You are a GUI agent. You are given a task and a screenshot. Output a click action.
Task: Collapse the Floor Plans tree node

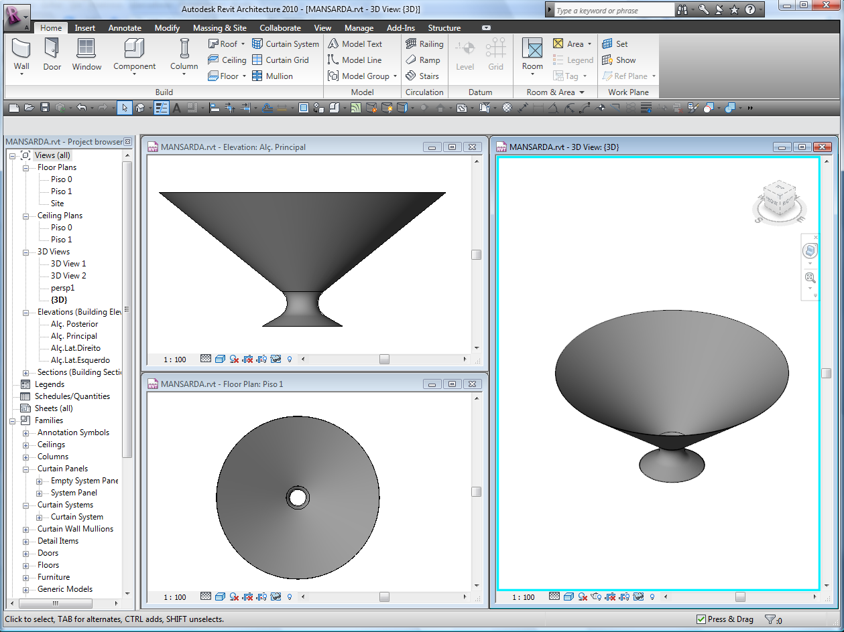point(25,167)
